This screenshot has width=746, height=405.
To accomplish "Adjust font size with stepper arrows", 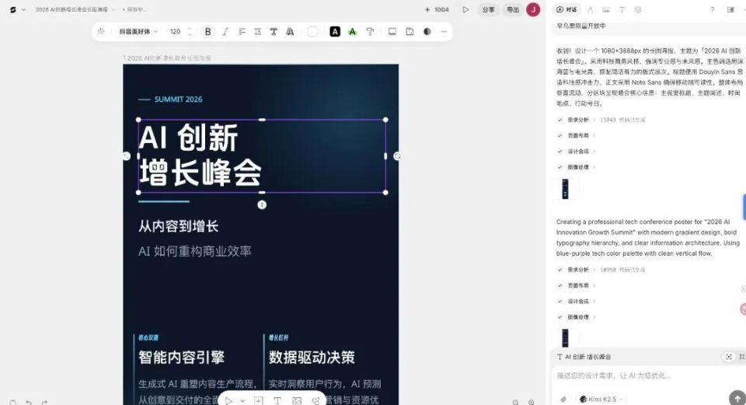I will coord(190,31).
